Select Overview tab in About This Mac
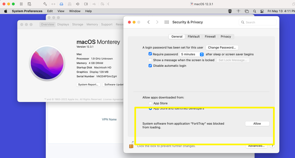Image resolution: width=295 pixels, height=158 pixels. pos(47,25)
